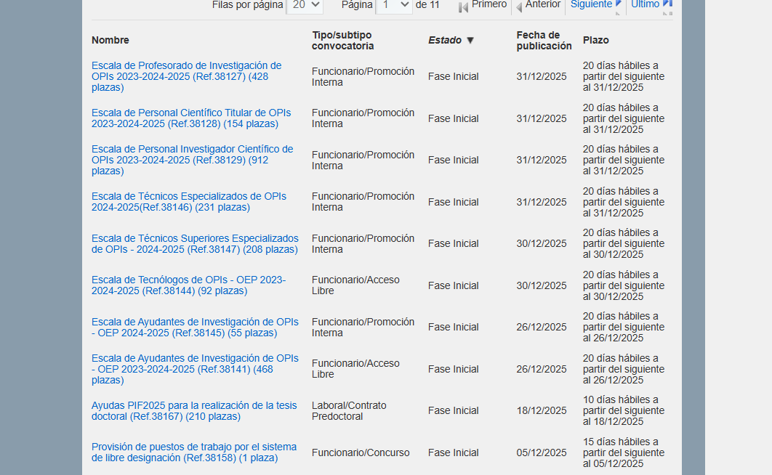
Task: Open the Página number dropdown
Action: tap(394, 5)
